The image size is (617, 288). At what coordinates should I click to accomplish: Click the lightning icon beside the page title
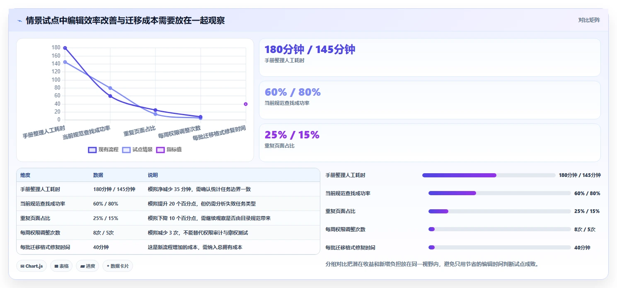click(19, 20)
